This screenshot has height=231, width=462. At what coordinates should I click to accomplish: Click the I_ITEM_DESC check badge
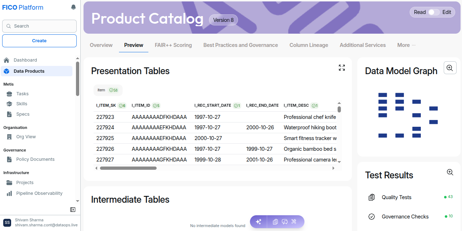[315, 106]
